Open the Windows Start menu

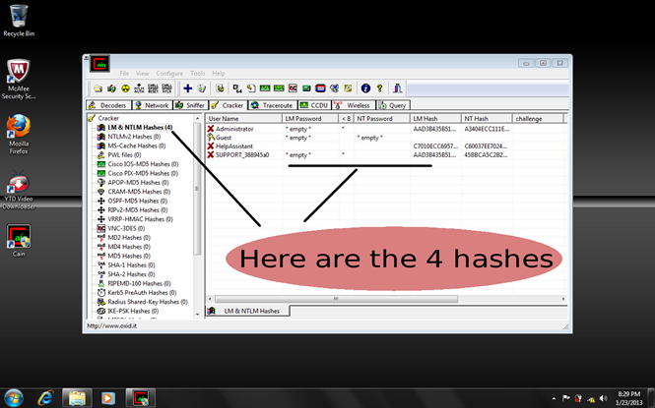[14, 397]
